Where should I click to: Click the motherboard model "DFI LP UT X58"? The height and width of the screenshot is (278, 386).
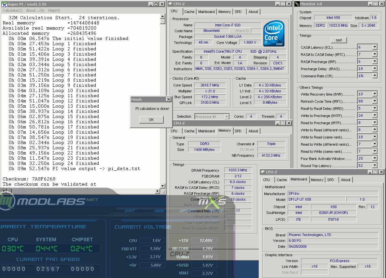pyautogui.click(x=317, y=199)
